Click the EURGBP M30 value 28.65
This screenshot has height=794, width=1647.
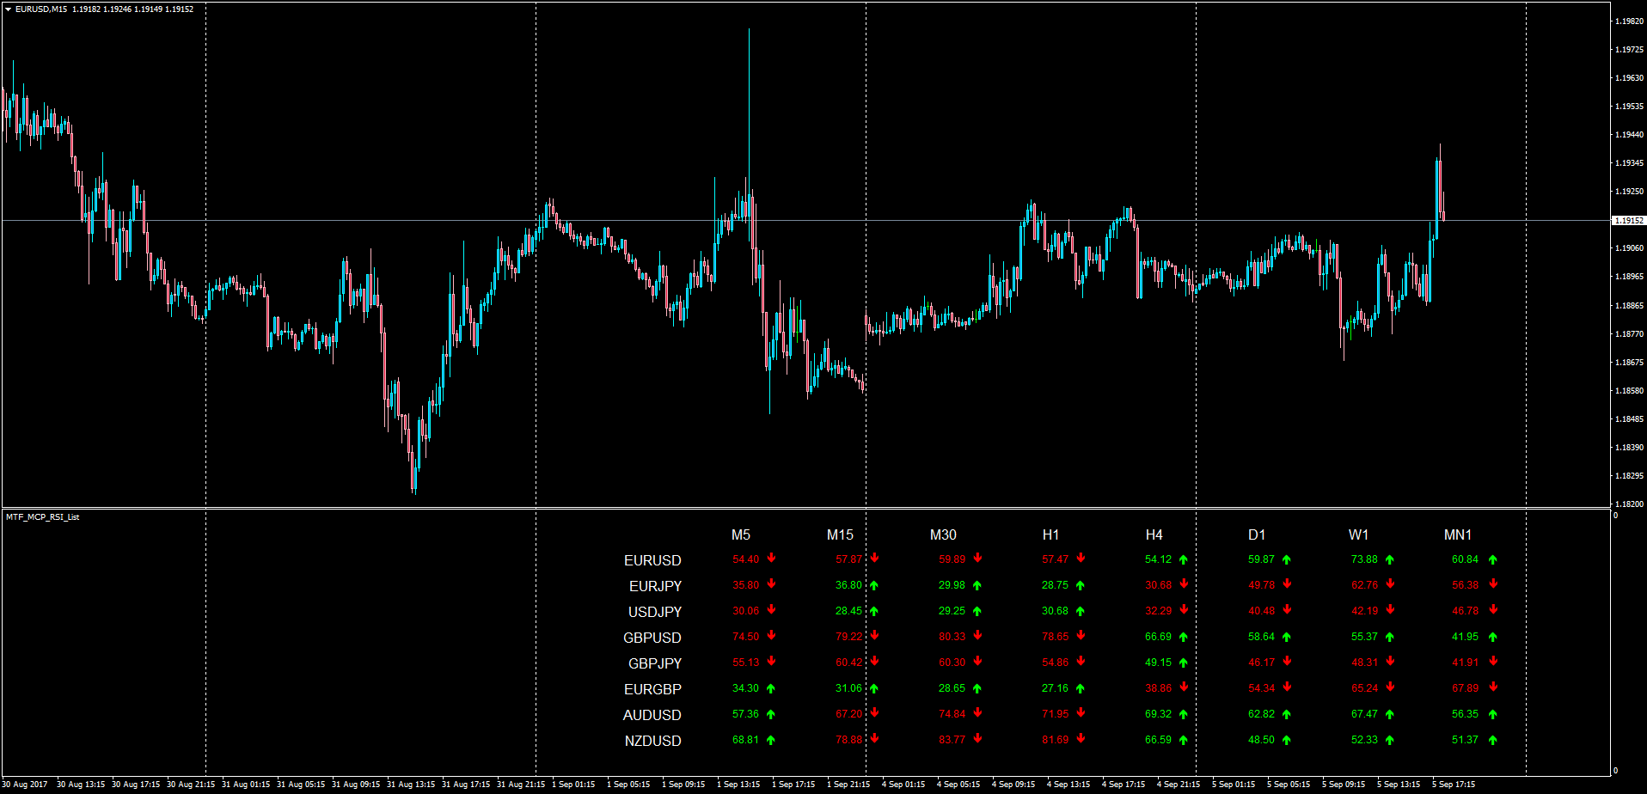952,688
